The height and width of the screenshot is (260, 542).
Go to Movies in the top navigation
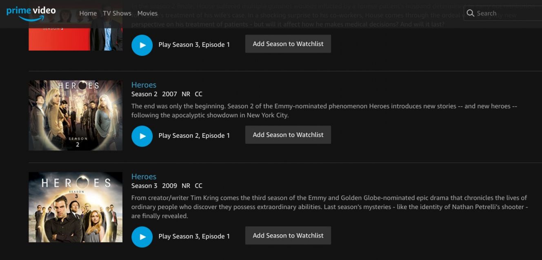coord(147,13)
